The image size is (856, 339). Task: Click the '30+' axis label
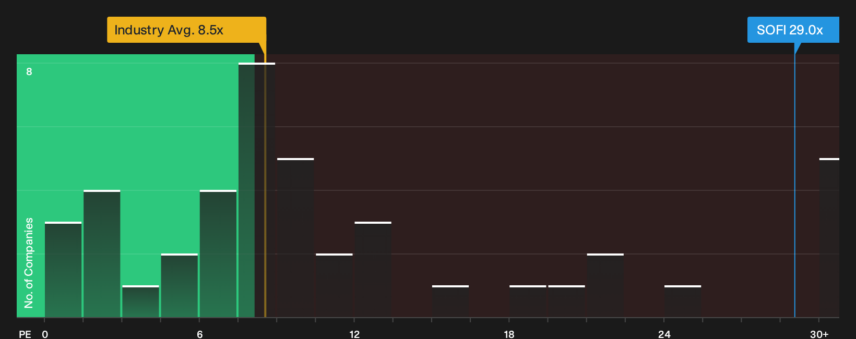coord(819,334)
